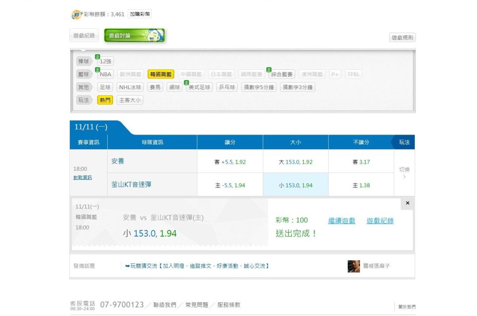Screen dimensions: 477x316
Task: Click the 玩法 column header
Action: point(404,142)
